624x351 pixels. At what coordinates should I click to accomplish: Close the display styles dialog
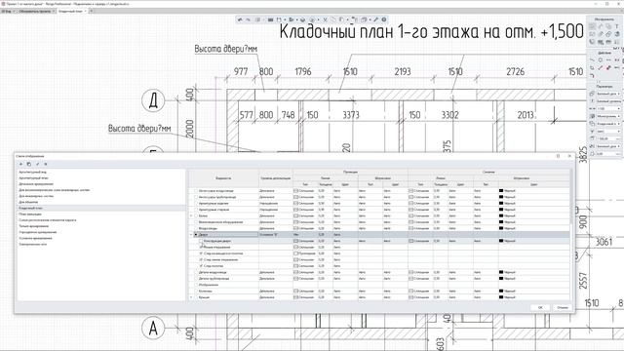569,156
